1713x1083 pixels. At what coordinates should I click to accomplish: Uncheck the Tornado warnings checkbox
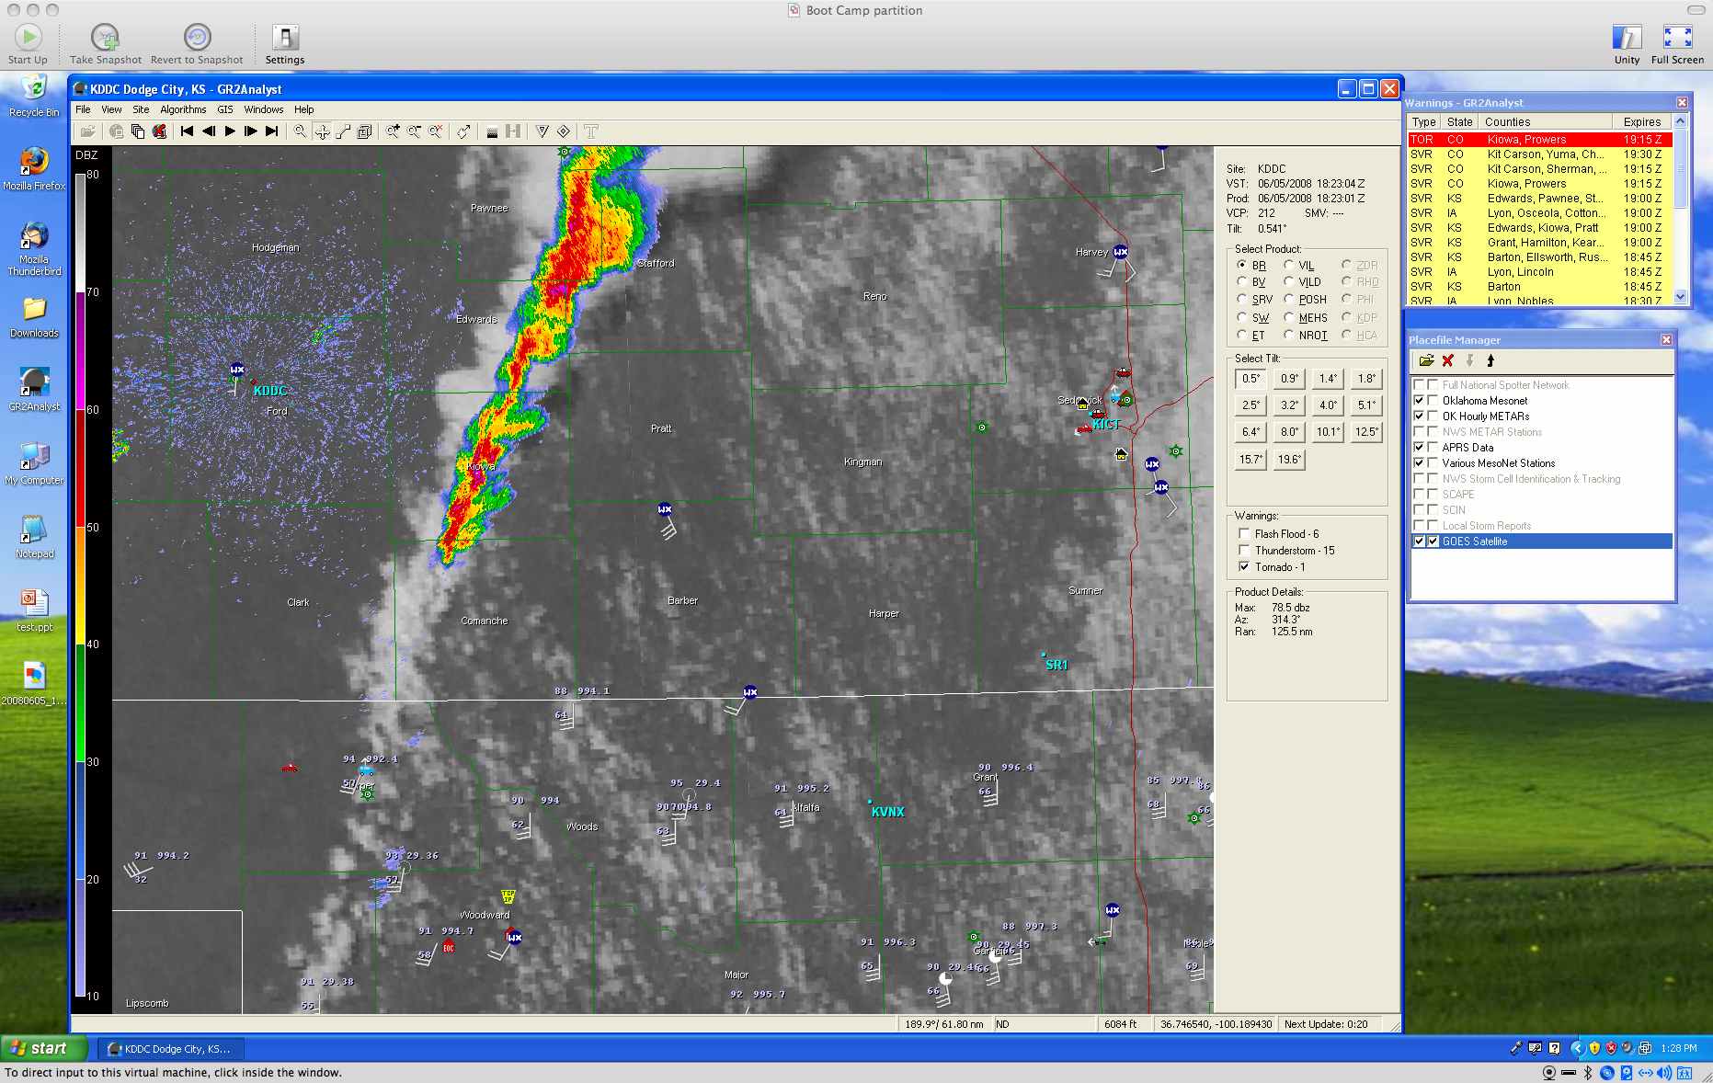click(1244, 566)
